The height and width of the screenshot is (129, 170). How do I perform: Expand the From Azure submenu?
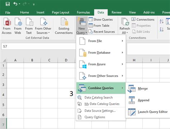(101, 64)
